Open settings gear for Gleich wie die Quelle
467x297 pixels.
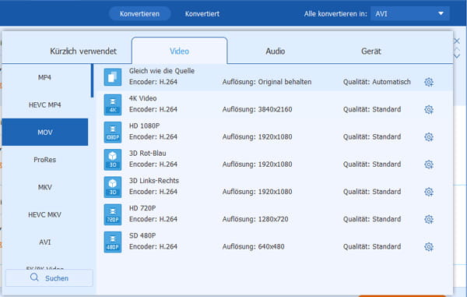point(429,82)
